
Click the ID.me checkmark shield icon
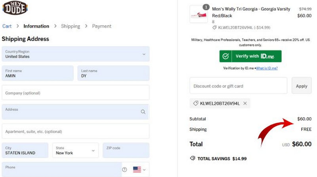pos(225,56)
